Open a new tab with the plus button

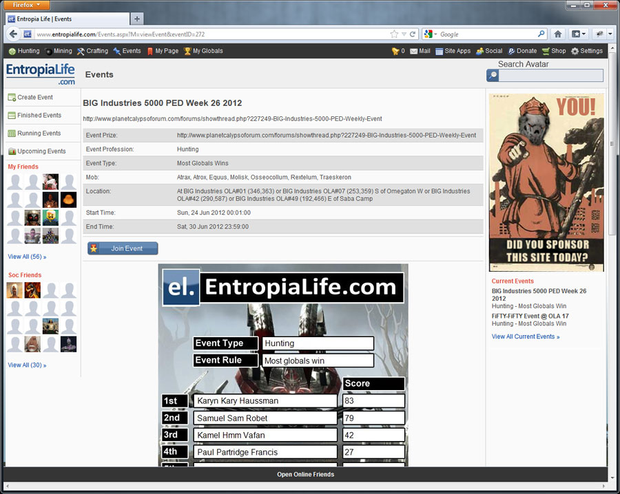137,19
